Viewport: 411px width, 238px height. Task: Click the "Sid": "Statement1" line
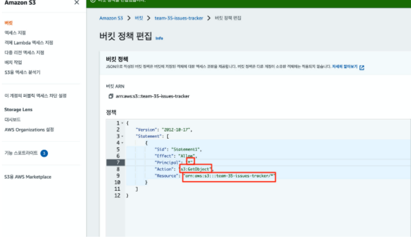[178, 150]
